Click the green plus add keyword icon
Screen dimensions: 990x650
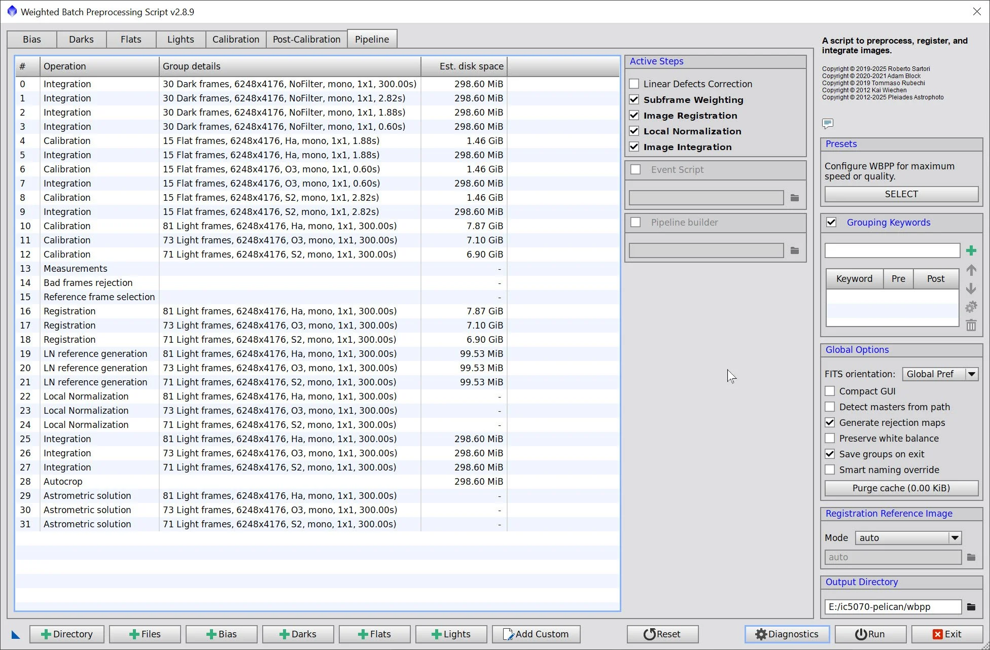tap(971, 250)
